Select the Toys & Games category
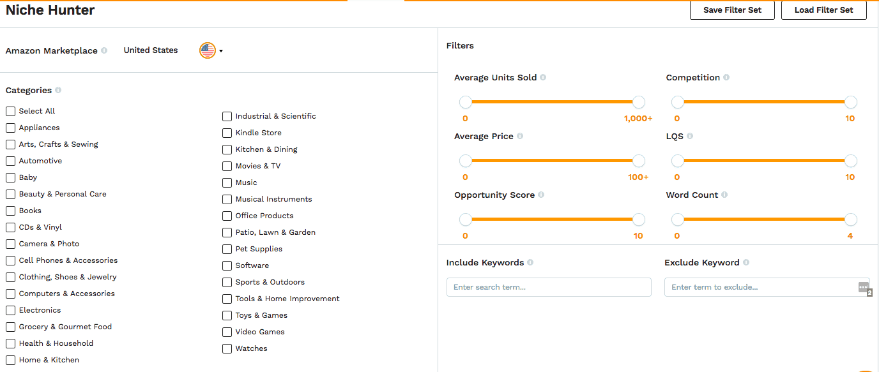879x372 pixels. [x=227, y=315]
